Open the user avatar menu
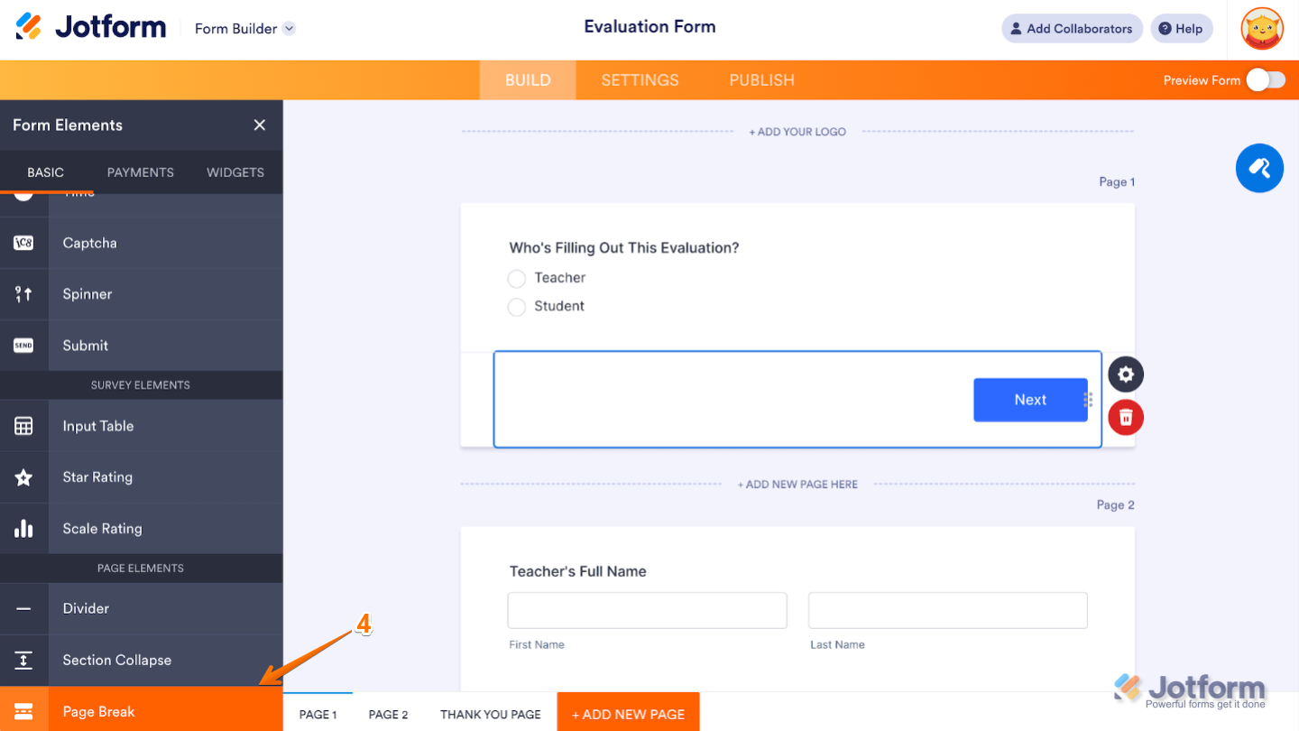1299x731 pixels. (x=1262, y=29)
